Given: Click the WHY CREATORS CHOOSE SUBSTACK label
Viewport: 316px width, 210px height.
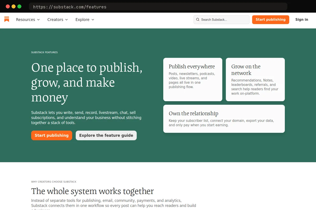Looking at the screenshot, I should coord(54,182).
